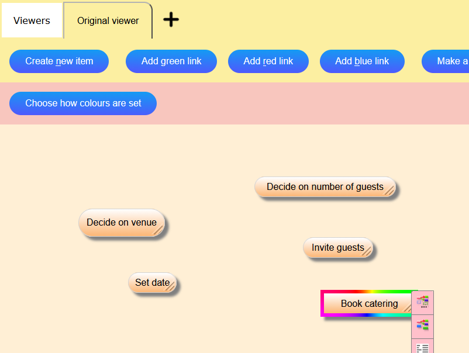Click the partially visible Make a button

[x=446, y=61]
